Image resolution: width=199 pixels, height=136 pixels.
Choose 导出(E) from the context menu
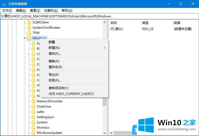74,75
